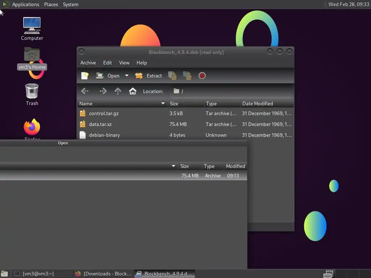
Task: Click the clock showing Wed Feb 28
Action: 349,4
